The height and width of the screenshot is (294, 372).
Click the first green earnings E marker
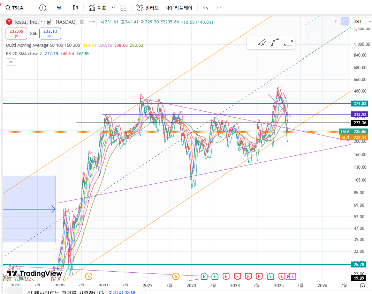(x=204, y=277)
